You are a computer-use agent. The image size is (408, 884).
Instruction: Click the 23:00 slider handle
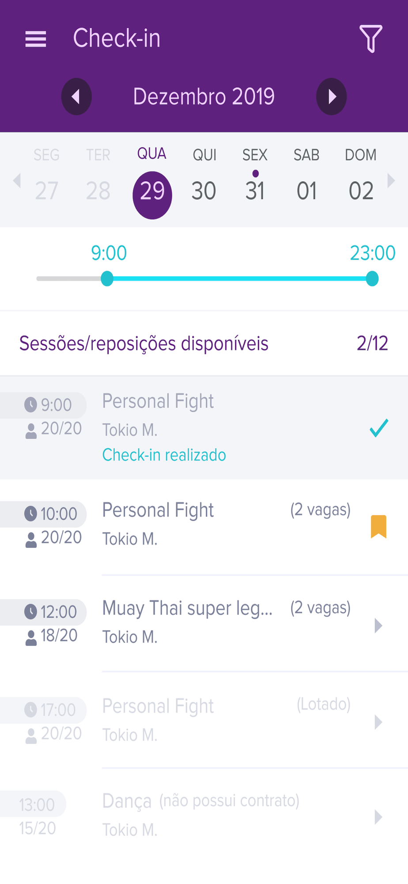(x=372, y=278)
